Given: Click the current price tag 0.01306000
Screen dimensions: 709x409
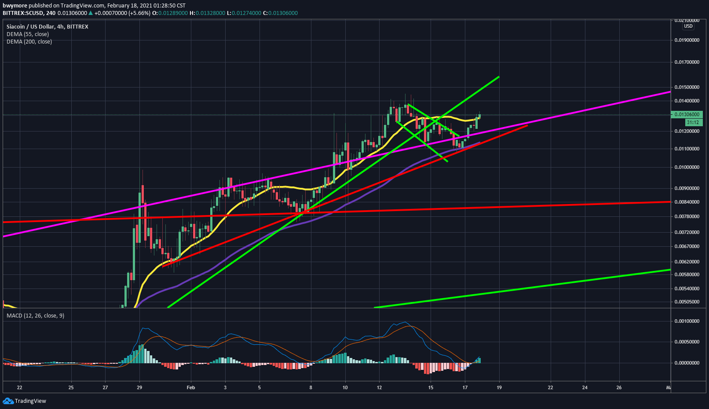Looking at the screenshot, I should tap(687, 114).
